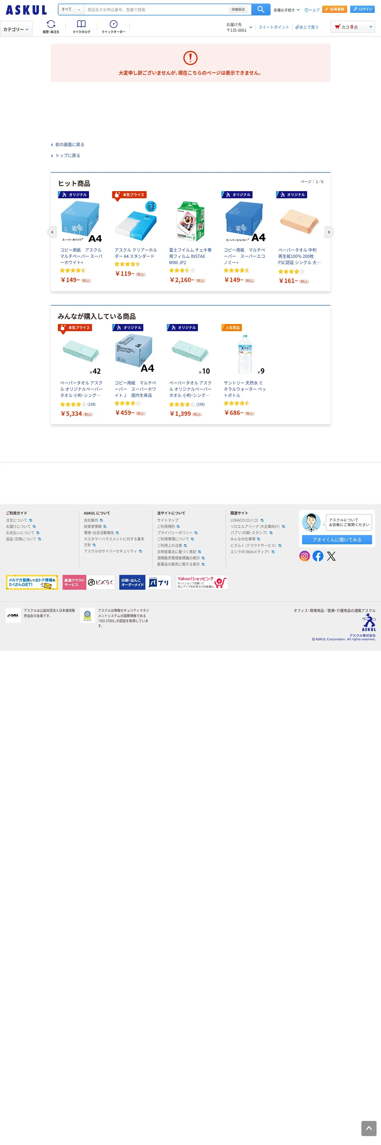The height and width of the screenshot is (1145, 381).
Task: Open the プライバシーポリシー footer link
Action: tap(175, 533)
